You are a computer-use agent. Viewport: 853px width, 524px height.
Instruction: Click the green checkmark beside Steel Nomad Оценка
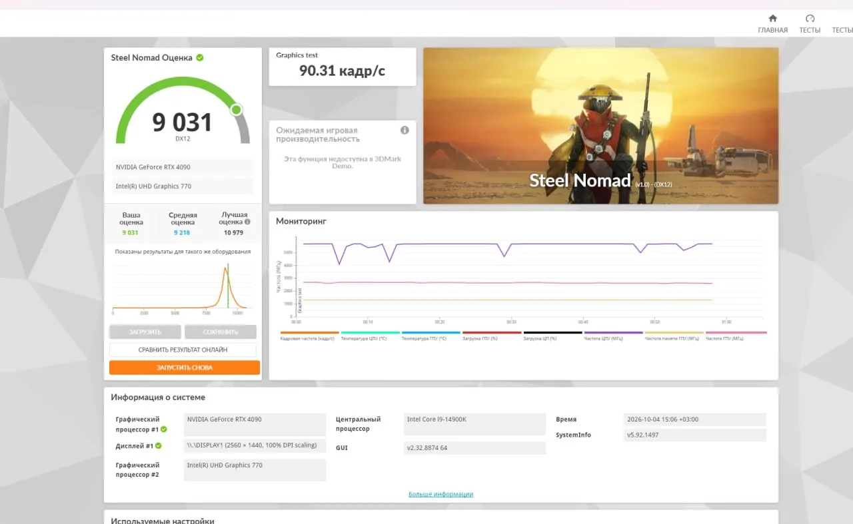click(x=200, y=57)
